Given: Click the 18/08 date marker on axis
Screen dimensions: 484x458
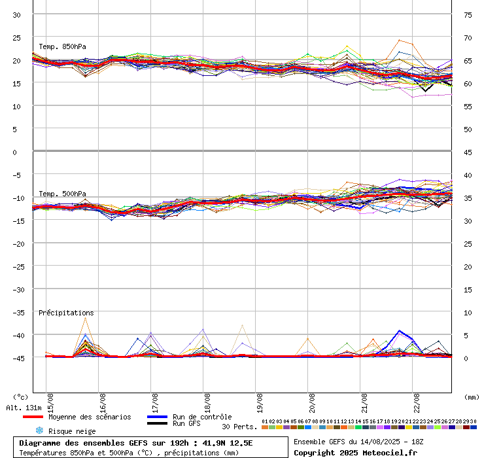Looking at the screenshot, I should [207, 401].
